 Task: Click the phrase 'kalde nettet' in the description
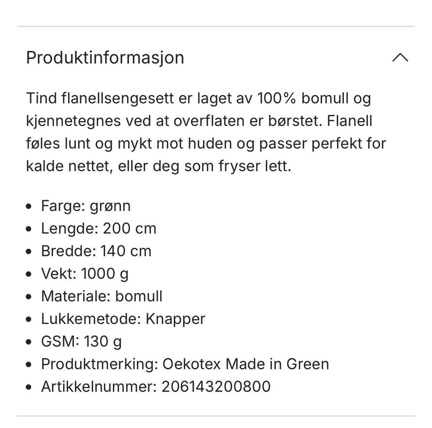69,166
